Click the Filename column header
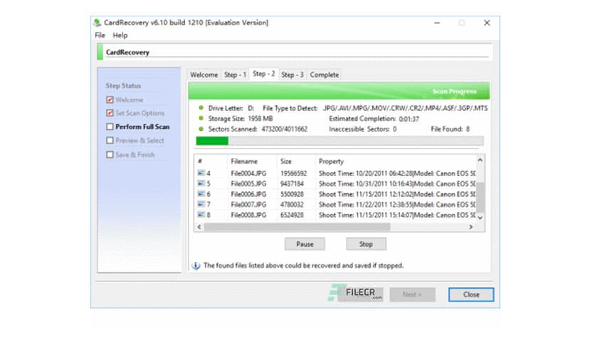 244,161
